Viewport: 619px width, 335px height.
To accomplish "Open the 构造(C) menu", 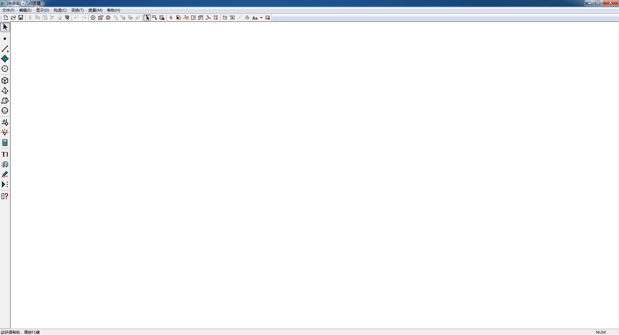I will 60,10.
